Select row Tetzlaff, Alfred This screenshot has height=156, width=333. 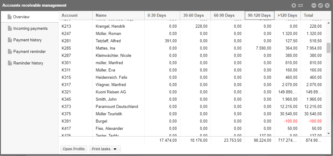point(192,41)
